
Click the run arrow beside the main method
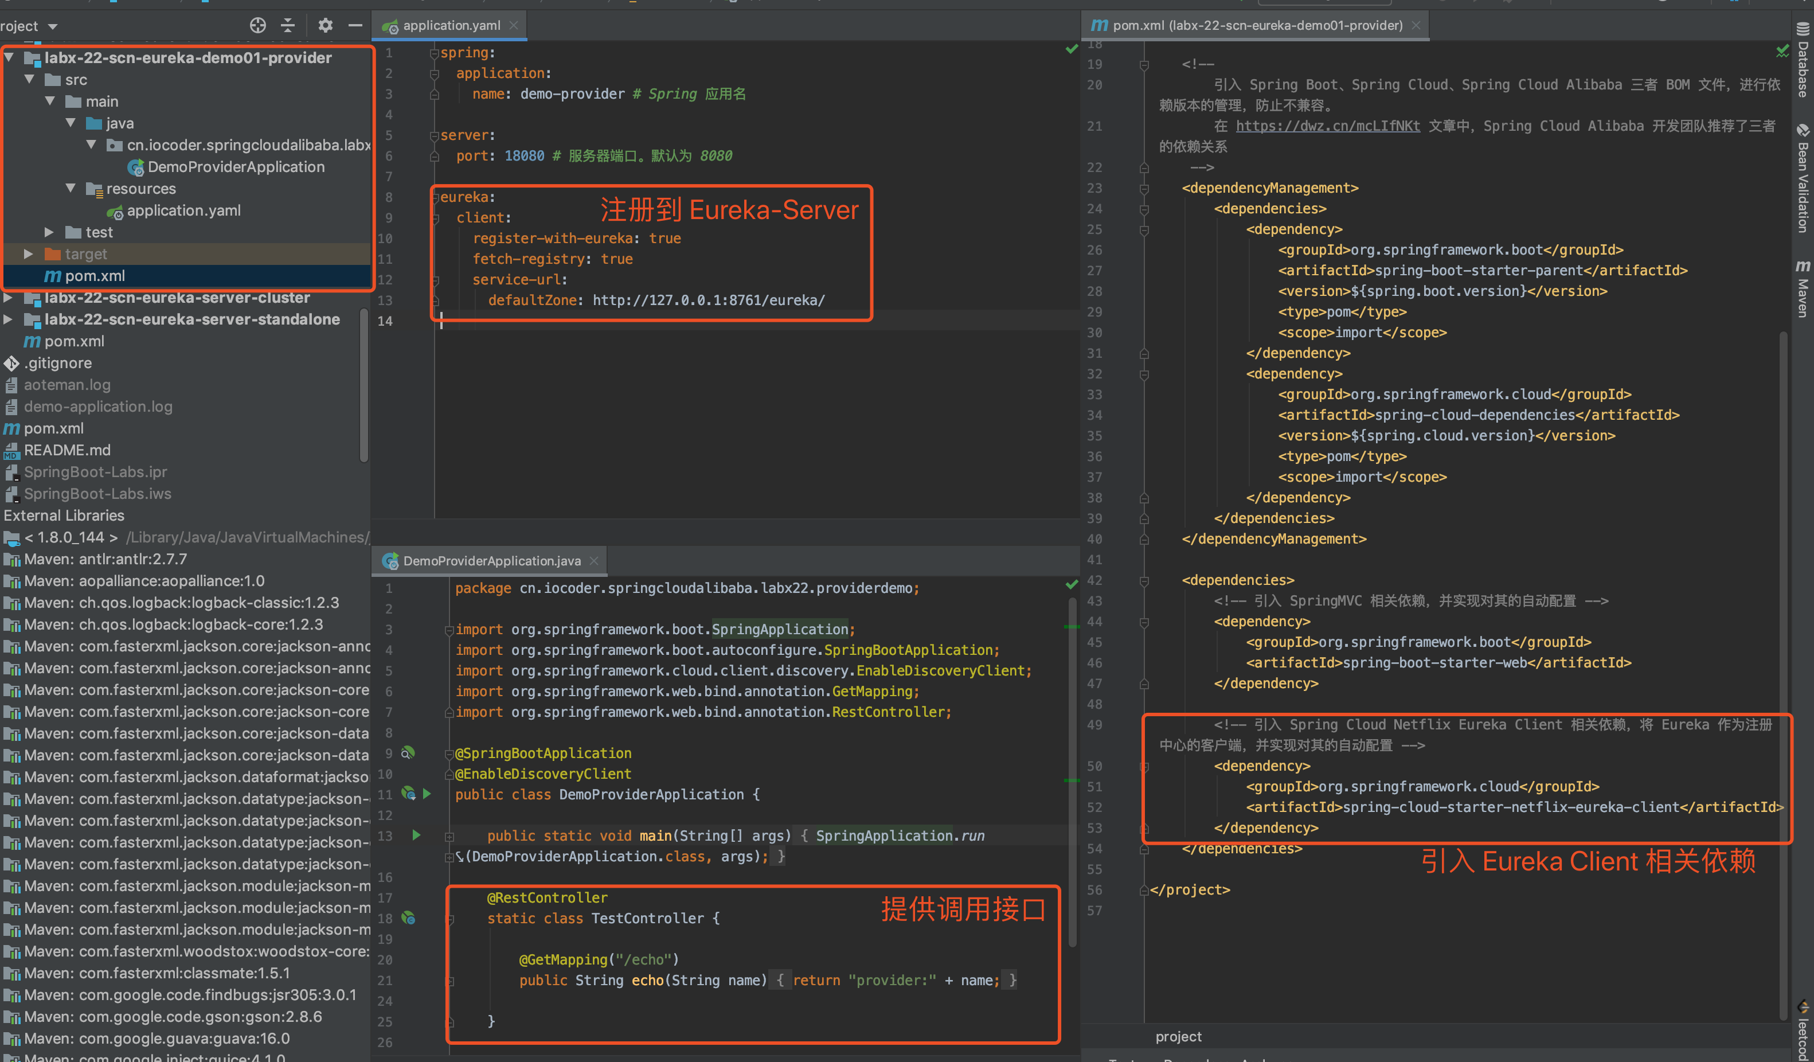(416, 835)
